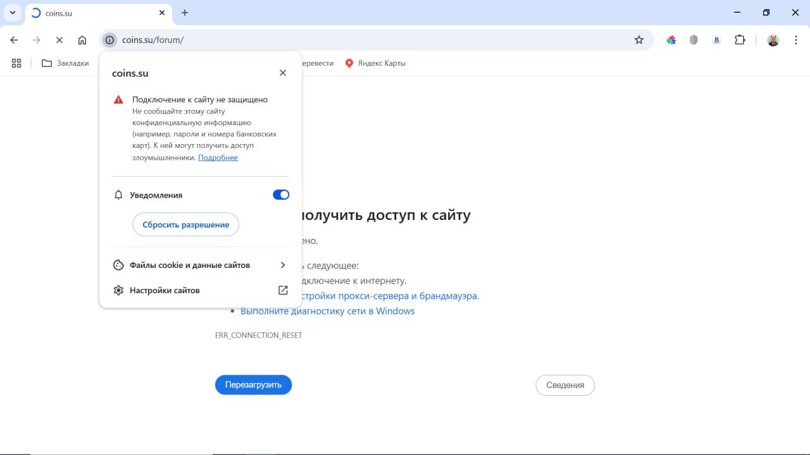
Task: Click the forward navigation arrow
Action: [x=37, y=40]
